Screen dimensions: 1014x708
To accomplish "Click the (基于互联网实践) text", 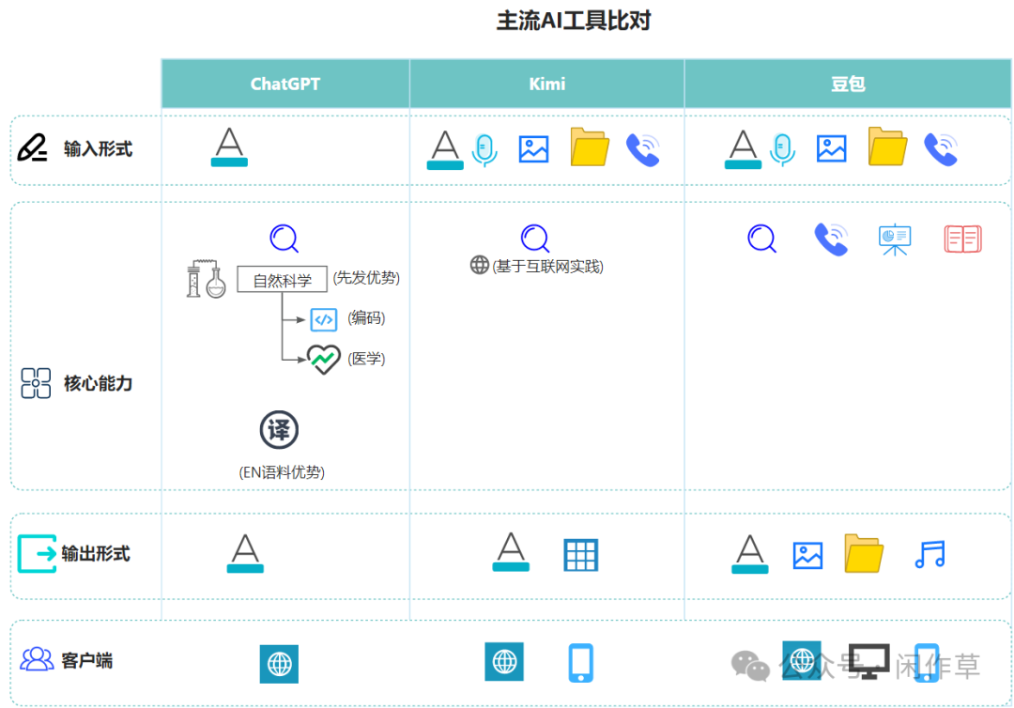I will (x=547, y=267).
